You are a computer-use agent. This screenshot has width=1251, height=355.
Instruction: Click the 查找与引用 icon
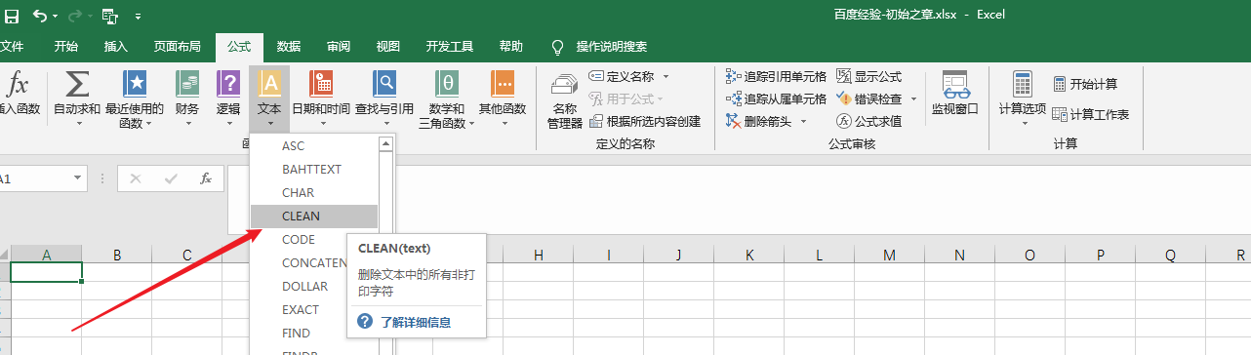point(384,84)
